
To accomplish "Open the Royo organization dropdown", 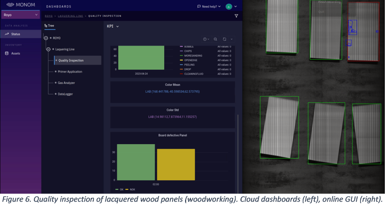I will [x=20, y=15].
